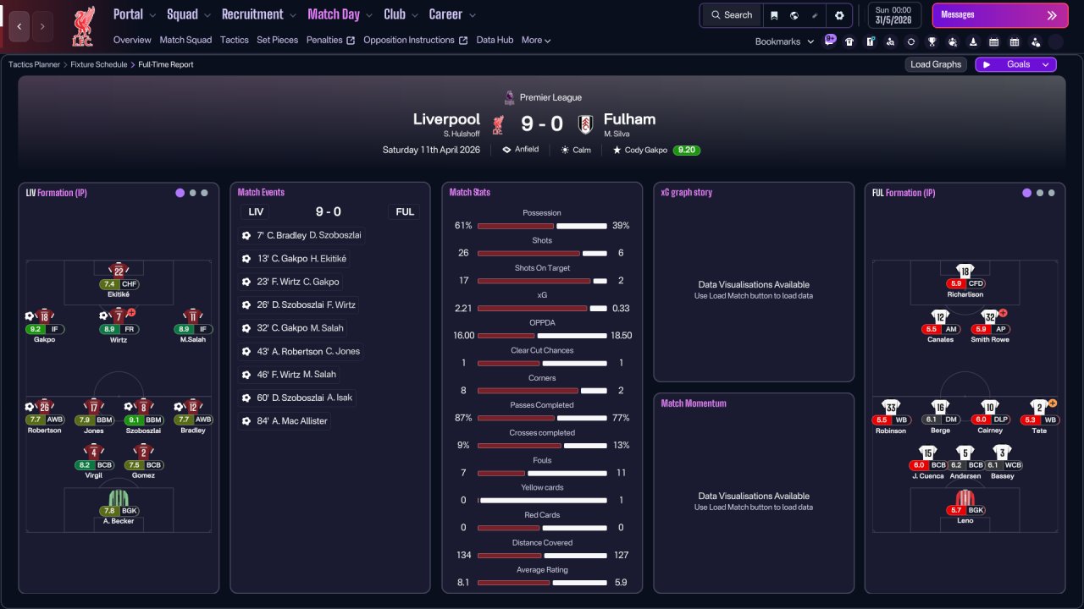Click the settings gear icon in top bar
Screen dimensions: 1084x609
pyautogui.click(x=839, y=15)
